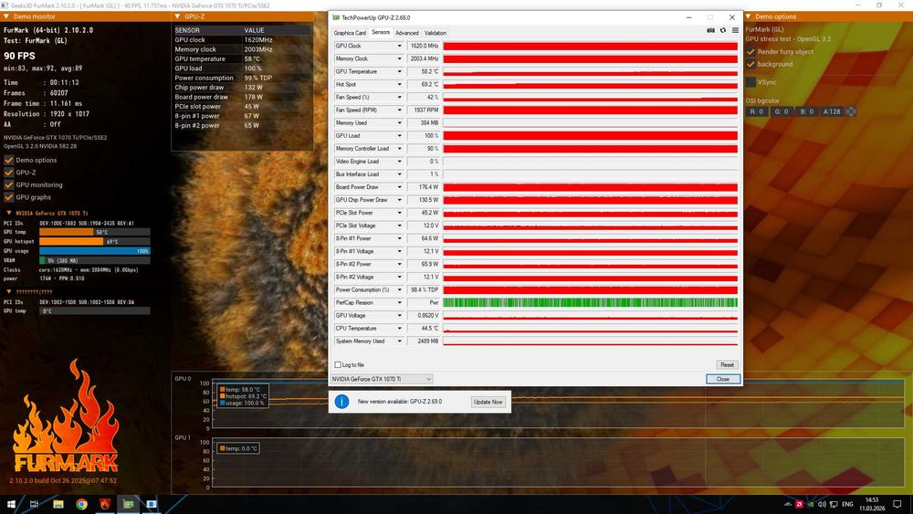Image resolution: width=913 pixels, height=514 pixels.
Task: Click the FurMark window title bar icon
Action: pyautogui.click(x=5, y=5)
